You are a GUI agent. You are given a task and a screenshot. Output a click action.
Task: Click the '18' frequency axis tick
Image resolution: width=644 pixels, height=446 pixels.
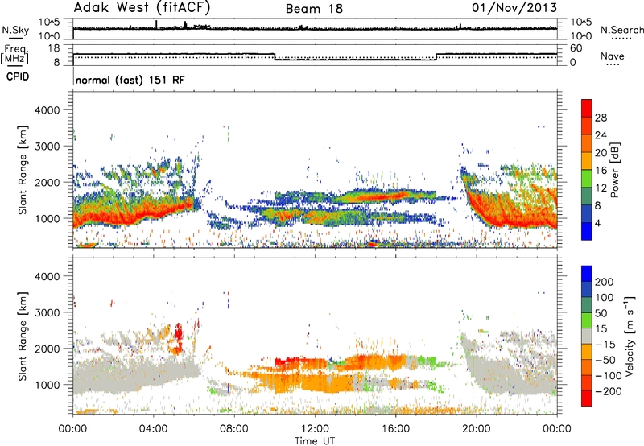click(x=53, y=48)
